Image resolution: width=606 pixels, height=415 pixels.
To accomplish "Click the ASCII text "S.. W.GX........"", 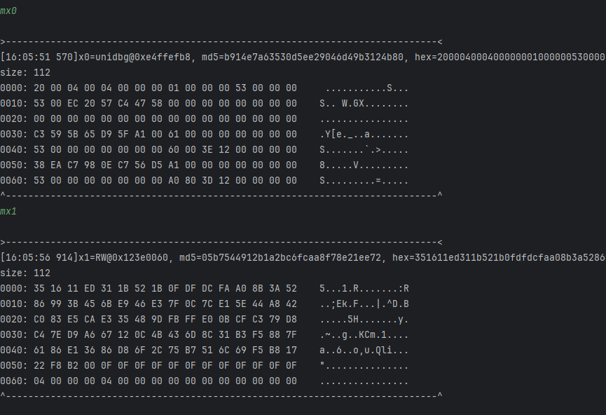I will 364,103.
